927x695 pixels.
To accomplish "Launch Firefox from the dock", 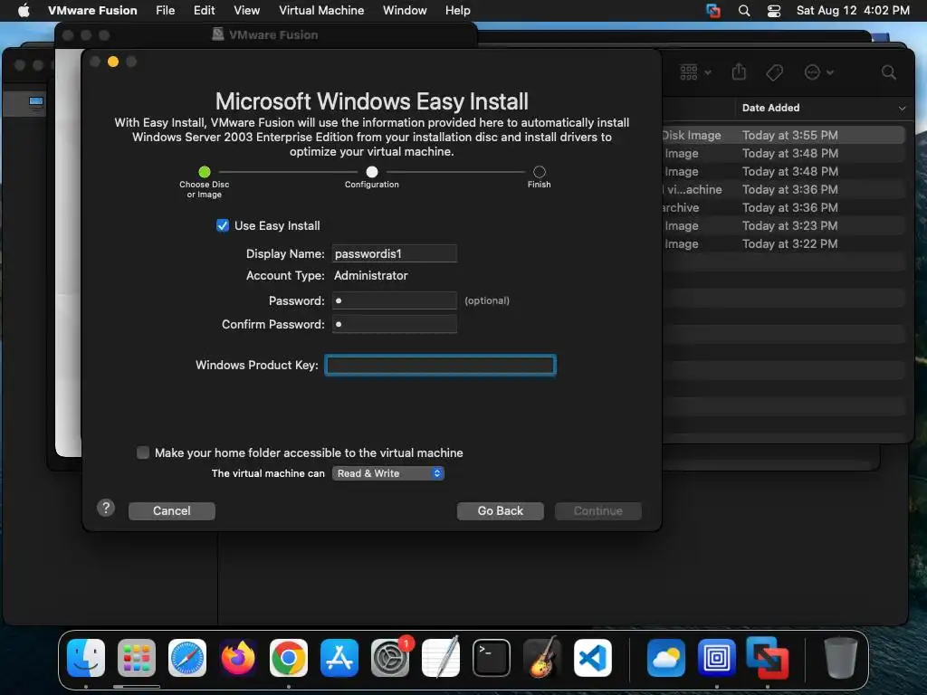I will point(238,657).
